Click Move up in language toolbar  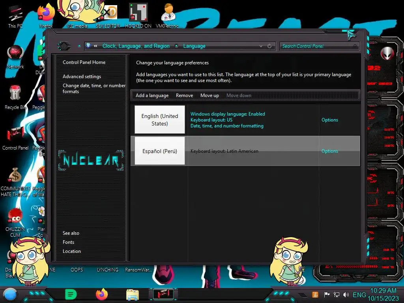pos(209,95)
